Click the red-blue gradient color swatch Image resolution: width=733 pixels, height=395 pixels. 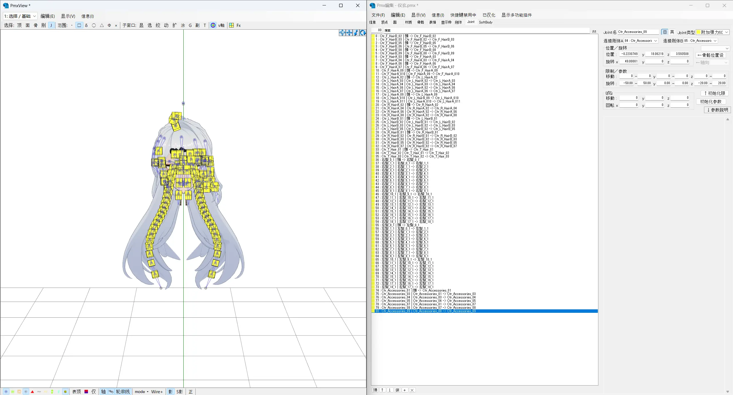[x=86, y=392]
